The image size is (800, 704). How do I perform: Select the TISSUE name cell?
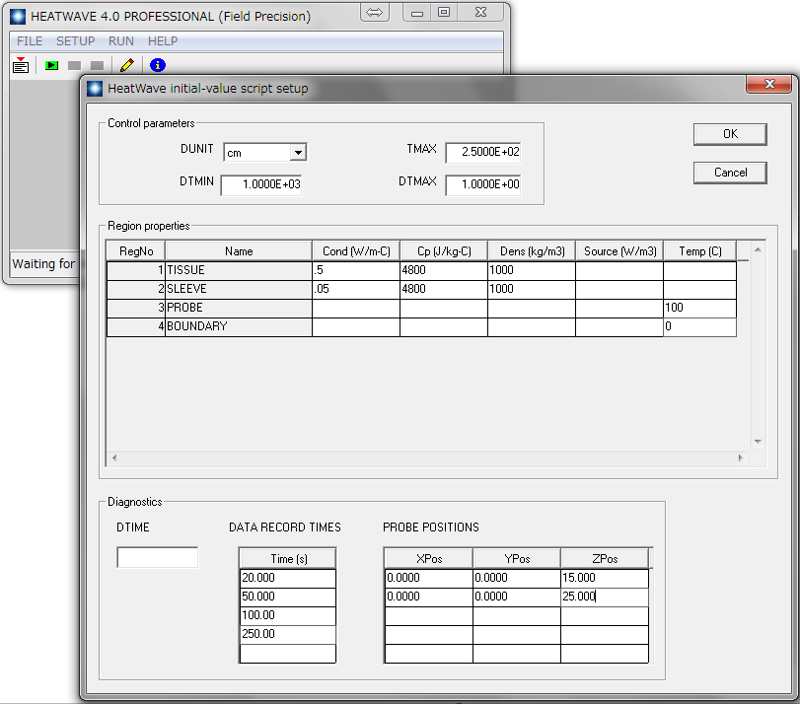[x=239, y=270]
